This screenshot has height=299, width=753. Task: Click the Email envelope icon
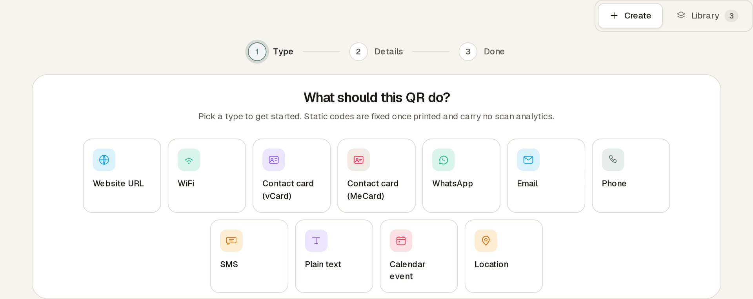point(528,160)
